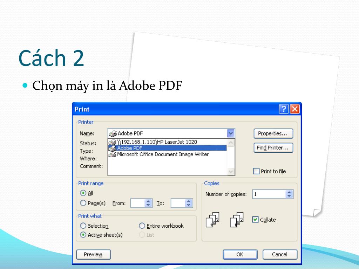Close the Print dialog with X

[x=294, y=109]
